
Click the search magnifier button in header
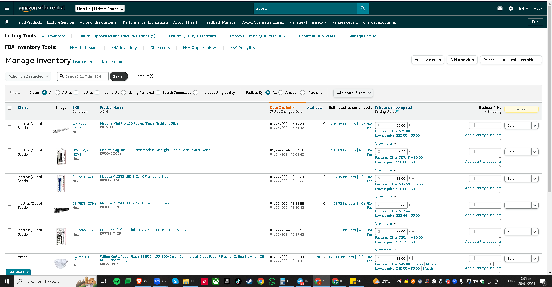coord(363,8)
